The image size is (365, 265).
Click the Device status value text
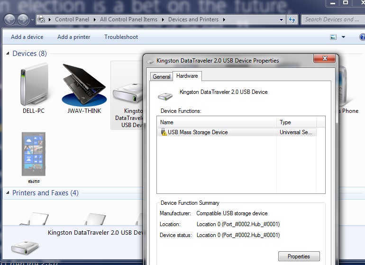pos(238,235)
